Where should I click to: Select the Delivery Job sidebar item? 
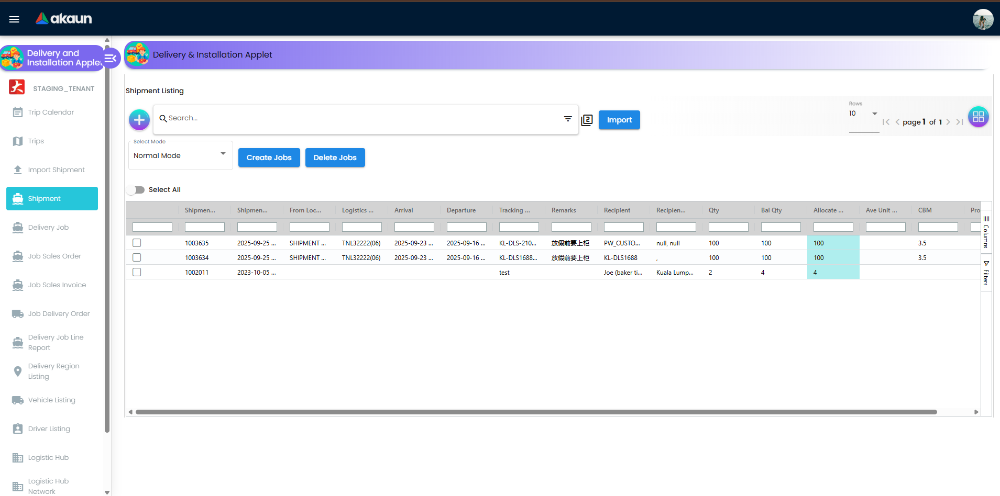coord(48,227)
